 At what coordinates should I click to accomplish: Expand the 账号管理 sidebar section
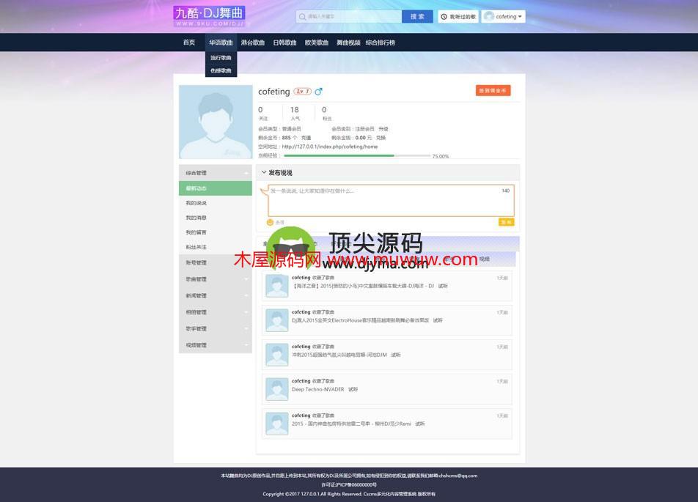click(x=215, y=262)
